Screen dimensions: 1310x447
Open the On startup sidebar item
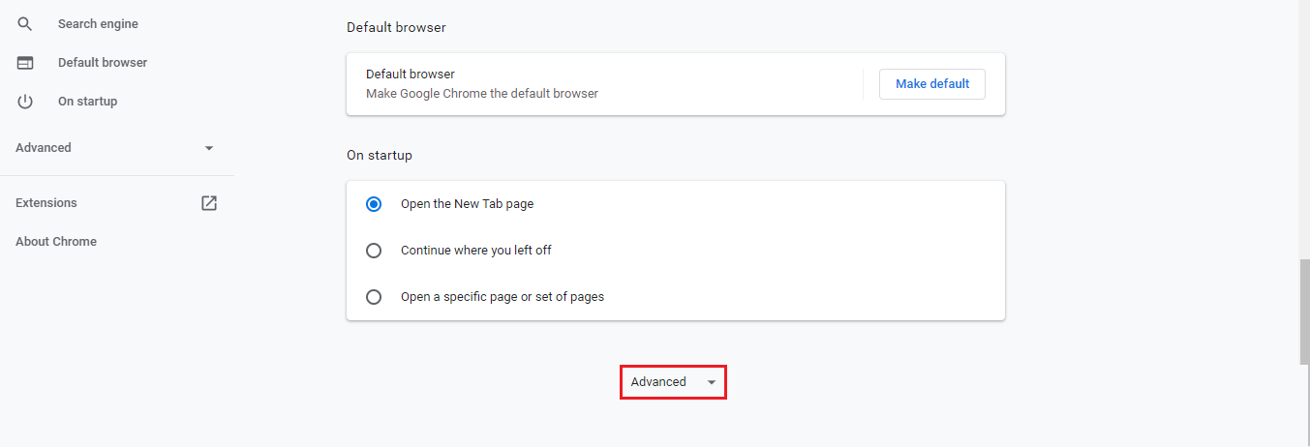point(87,102)
